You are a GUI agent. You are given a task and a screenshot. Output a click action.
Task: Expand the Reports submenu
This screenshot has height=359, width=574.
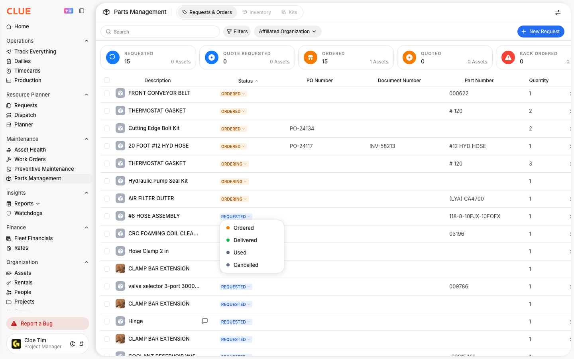tap(38, 204)
